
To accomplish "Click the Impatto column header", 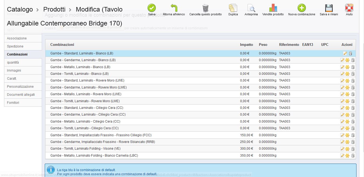I will pyautogui.click(x=247, y=45).
